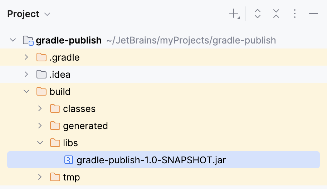This screenshot has width=327, height=189.
Task: Expand the .gradle folder
Action: 26,57
